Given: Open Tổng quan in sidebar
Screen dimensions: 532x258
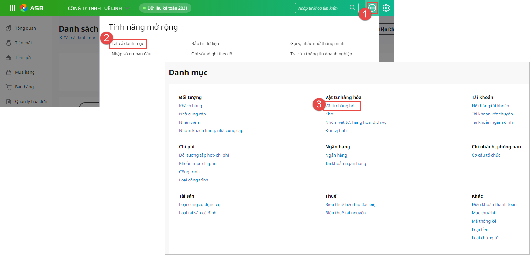Looking at the screenshot, I should (25, 28).
